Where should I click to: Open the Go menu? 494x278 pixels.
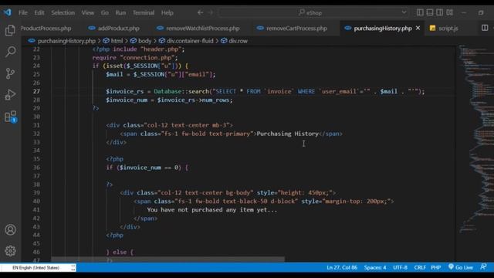pos(105,12)
